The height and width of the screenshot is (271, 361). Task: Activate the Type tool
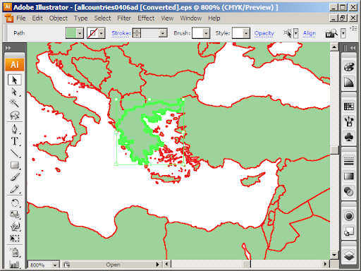point(15,141)
